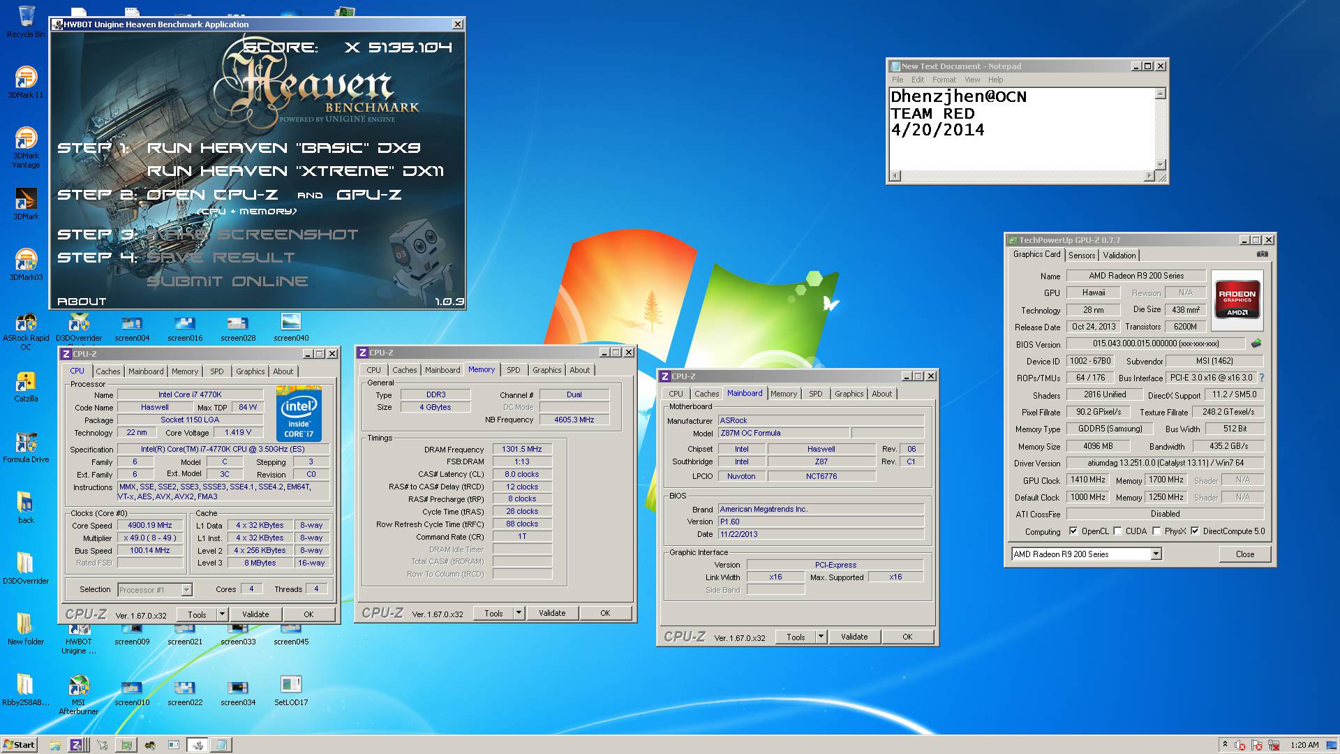Image resolution: width=1340 pixels, height=754 pixels.
Task: Click Tools button in CPU-Z CPU window
Action: (198, 614)
